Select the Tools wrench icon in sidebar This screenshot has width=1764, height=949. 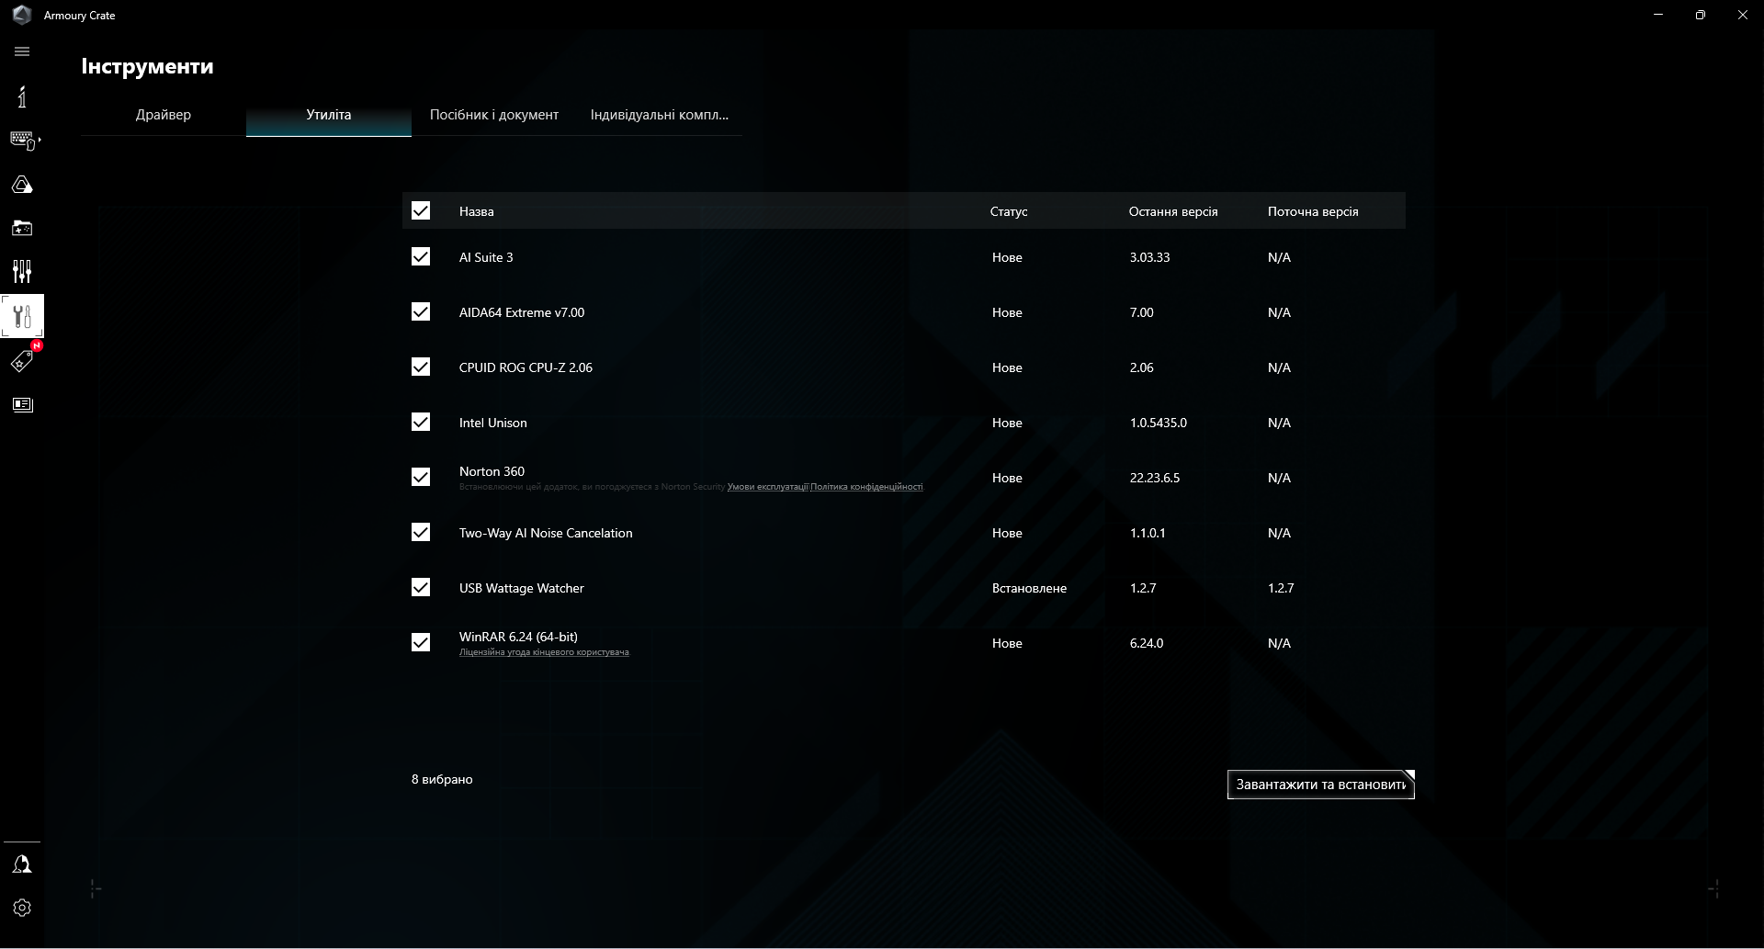21,316
